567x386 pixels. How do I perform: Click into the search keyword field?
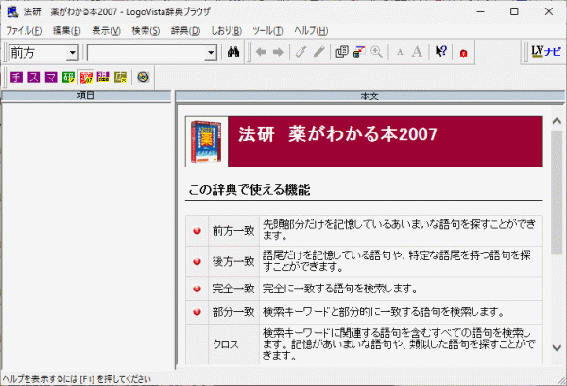146,53
